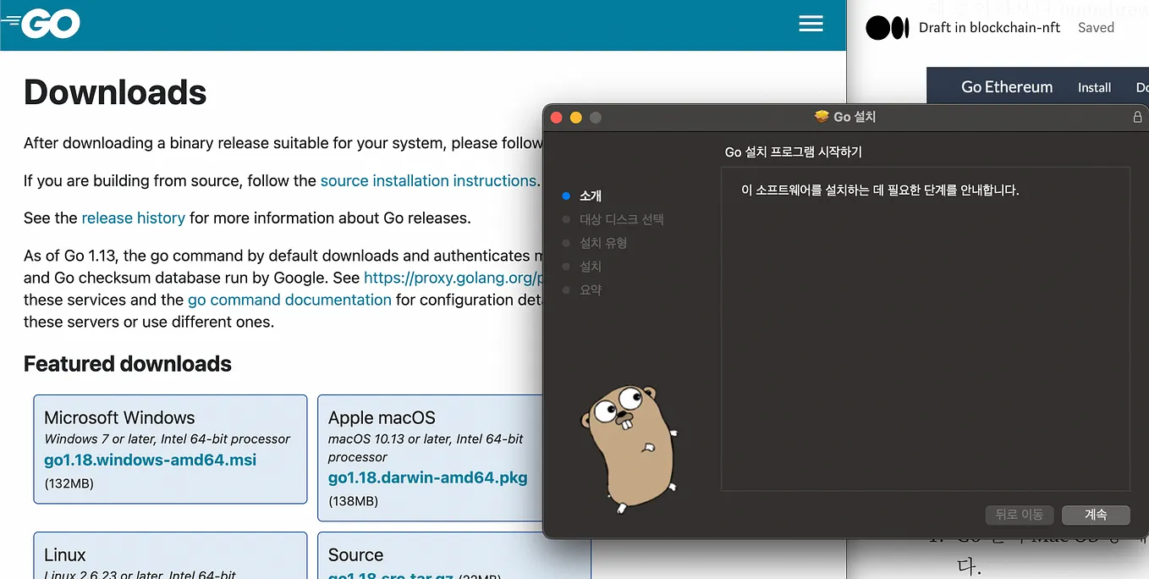Viewport: 1149px width, 579px height.
Task: Click the Go 설치 프로그램 시작하기 heading
Action: 794,152
